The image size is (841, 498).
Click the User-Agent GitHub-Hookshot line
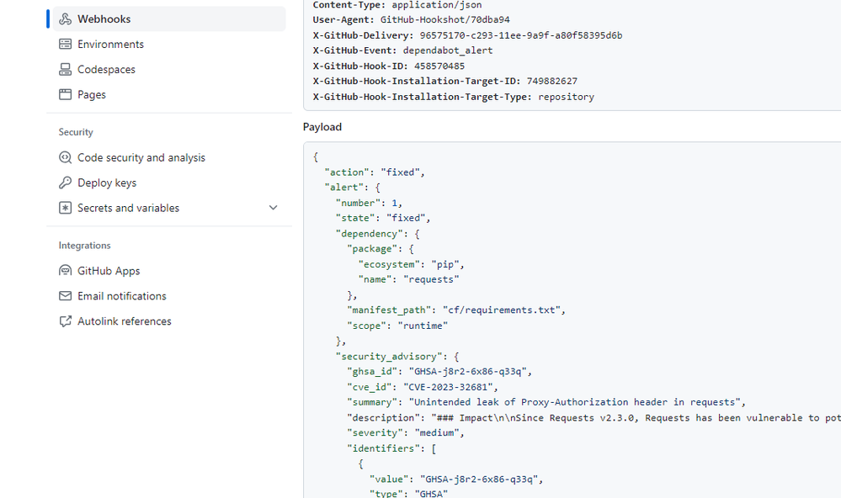pyautogui.click(x=412, y=20)
